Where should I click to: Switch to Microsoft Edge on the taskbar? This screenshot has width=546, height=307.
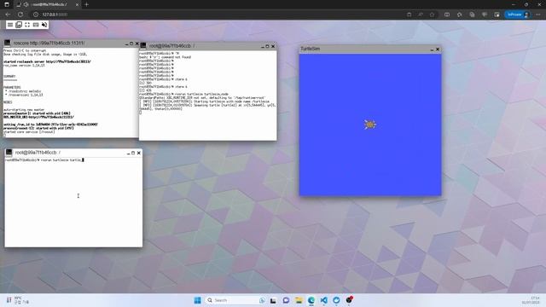(311, 300)
